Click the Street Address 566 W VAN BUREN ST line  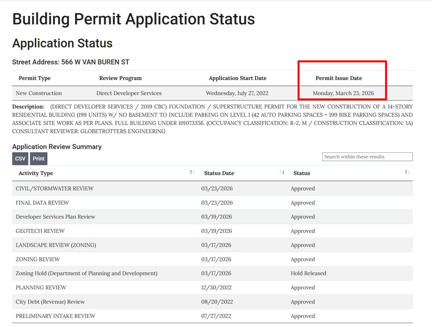coord(71,62)
